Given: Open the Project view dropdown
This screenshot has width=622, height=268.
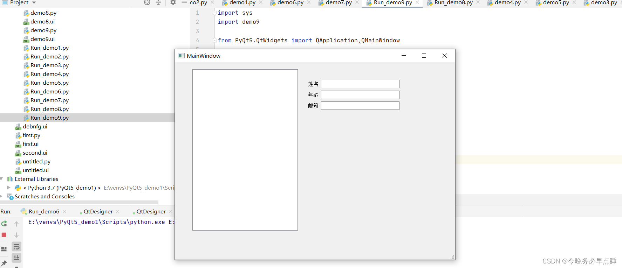Looking at the screenshot, I should point(34,2).
